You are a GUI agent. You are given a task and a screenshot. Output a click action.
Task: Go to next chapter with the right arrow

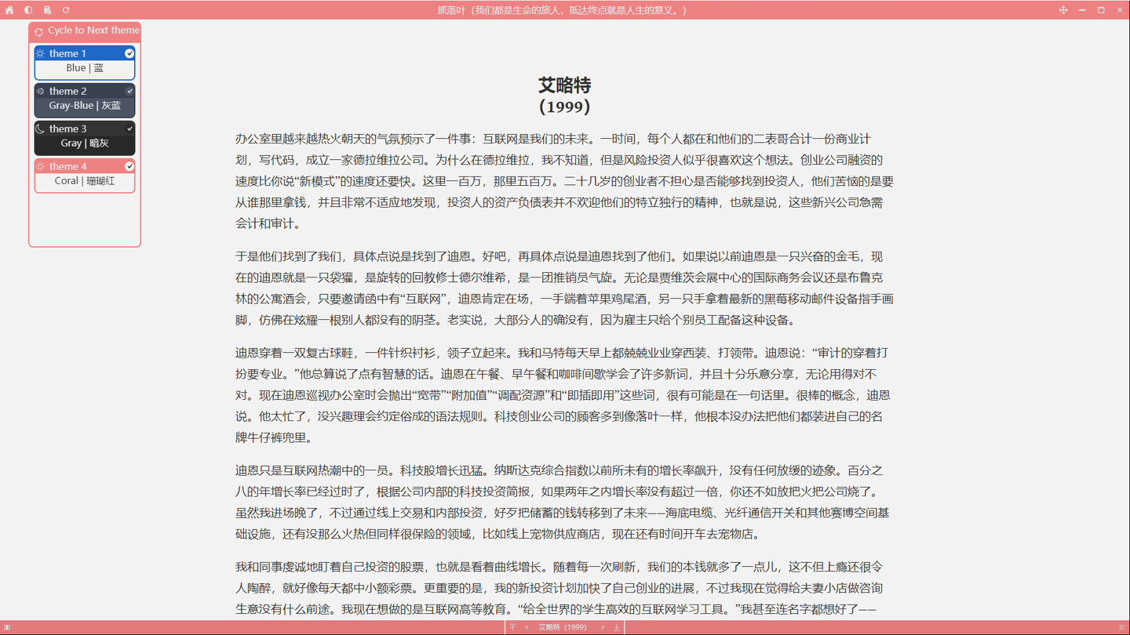click(602, 627)
